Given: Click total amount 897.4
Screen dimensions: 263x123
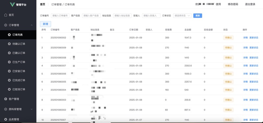Looking at the screenshot, I should 187,110.
